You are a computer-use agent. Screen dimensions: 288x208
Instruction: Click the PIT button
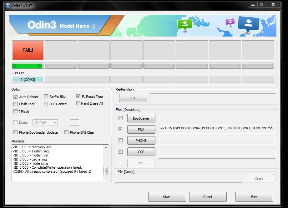click(x=133, y=98)
